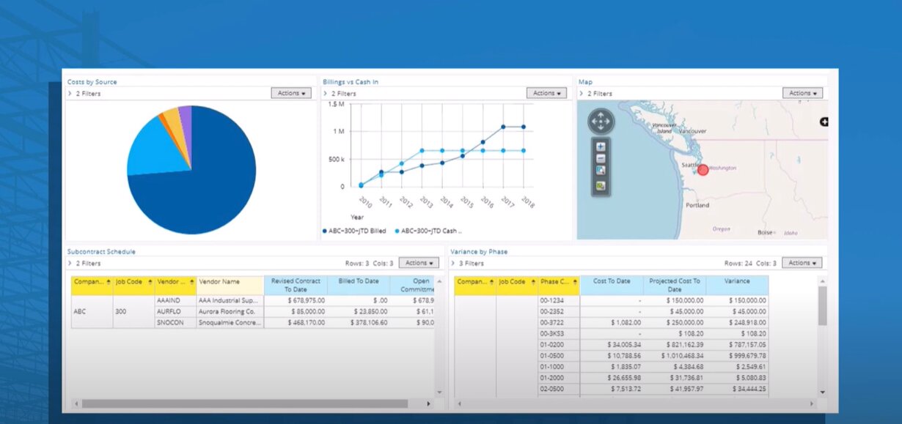Viewport: 902px width, 424px height.
Task: Open the Actions menu on the Map panel
Action: 802,93
